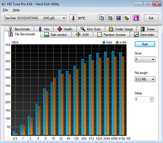Save screenshot with floppy disk icon
Viewport: 163px width, 143px height.
click(x=118, y=18)
